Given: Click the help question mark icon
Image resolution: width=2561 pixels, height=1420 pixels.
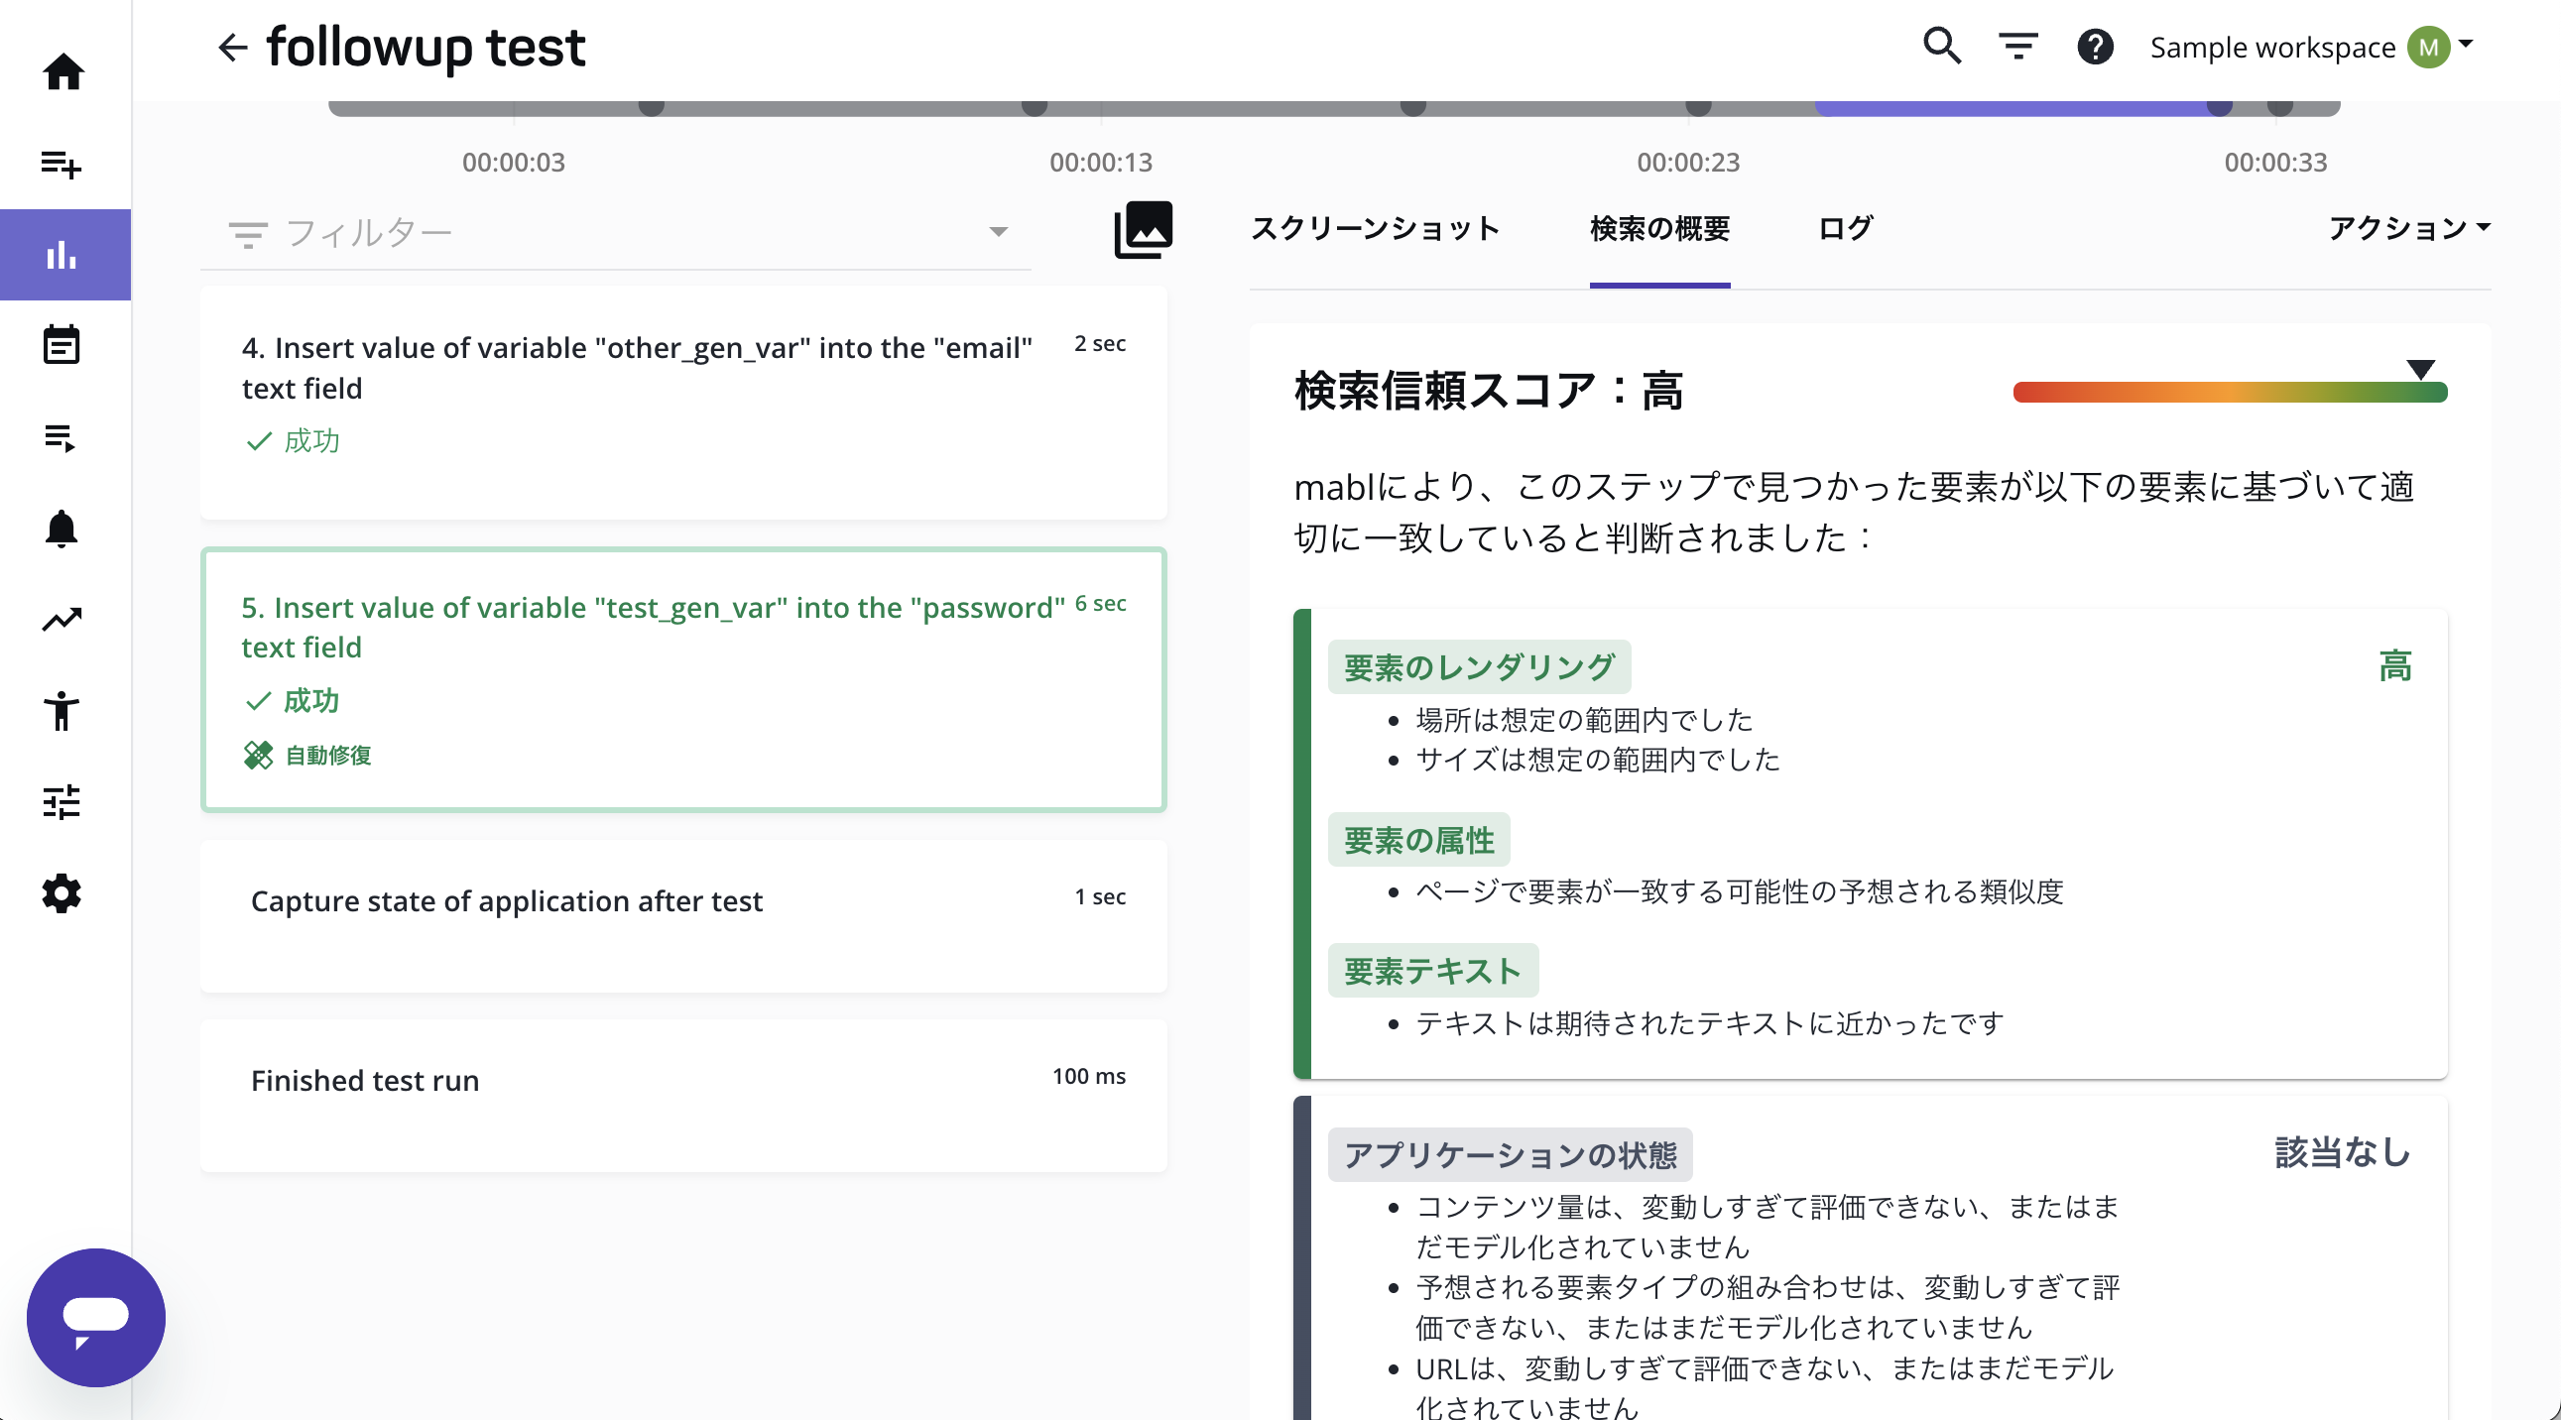Looking at the screenshot, I should [x=2095, y=47].
